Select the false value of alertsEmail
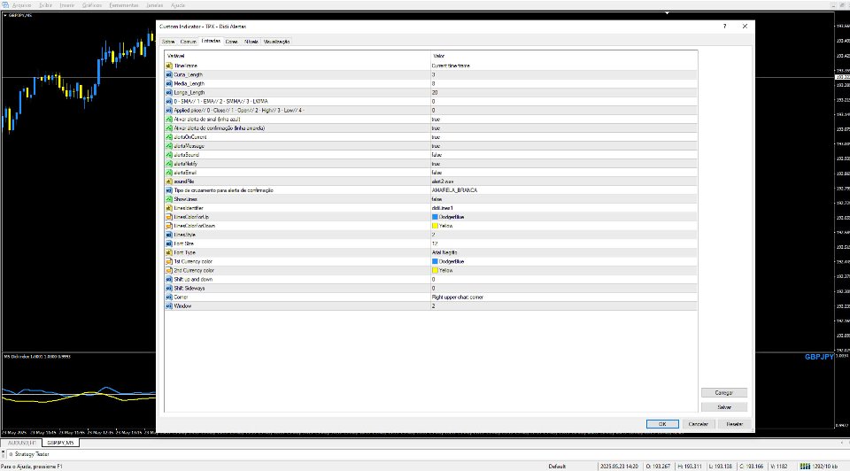Viewport: 850px width, 471px height. pos(437,173)
